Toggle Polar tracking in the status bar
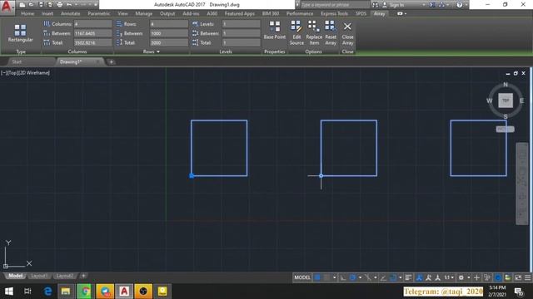Image resolution: width=533 pixels, height=299 pixels. 352,277
